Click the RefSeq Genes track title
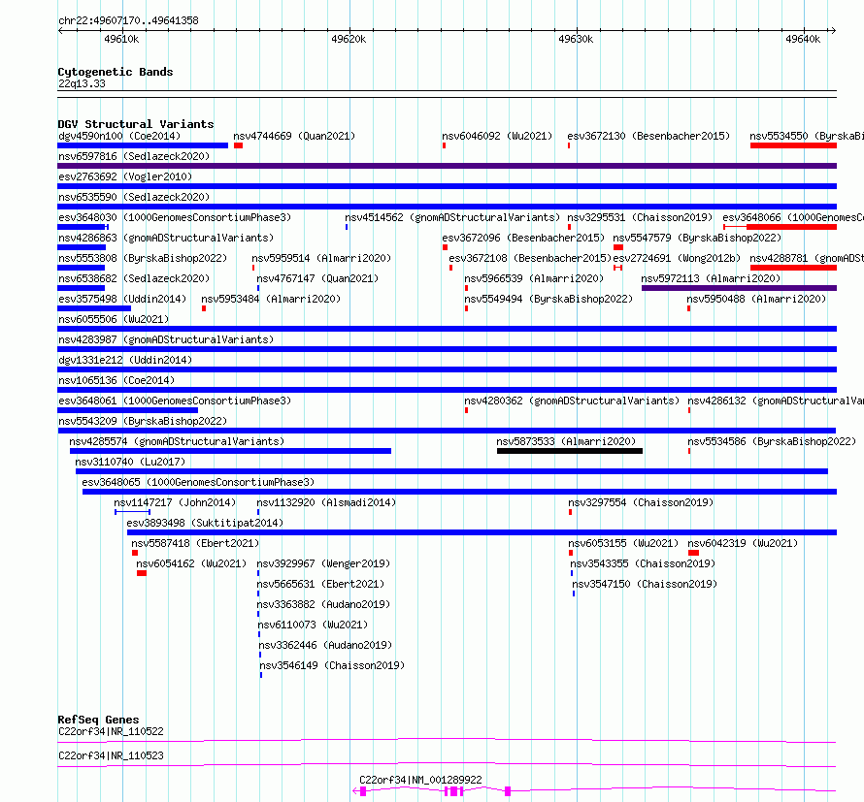 click(98, 720)
